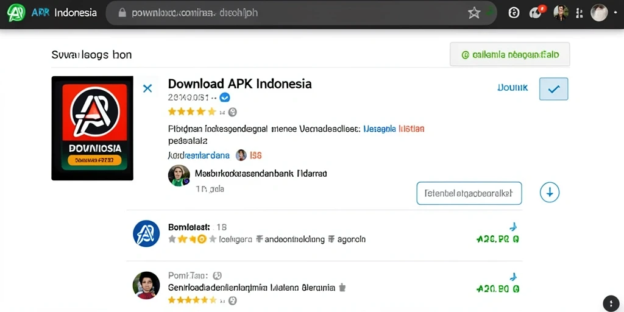Screen dimensions: 624x312
Task: Click the star rating under Download APK Indonesia
Action: (x=192, y=112)
